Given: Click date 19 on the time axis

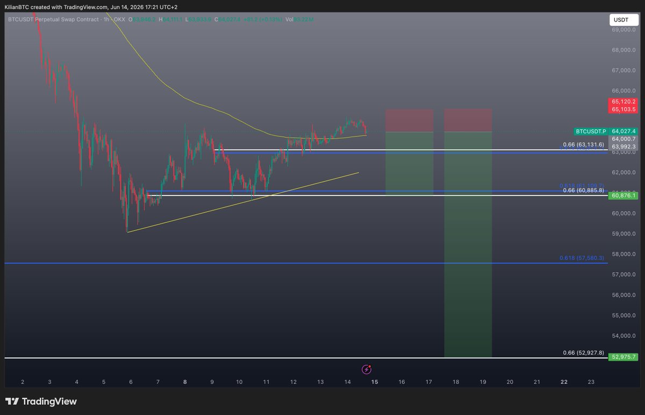Looking at the screenshot, I should [483, 382].
